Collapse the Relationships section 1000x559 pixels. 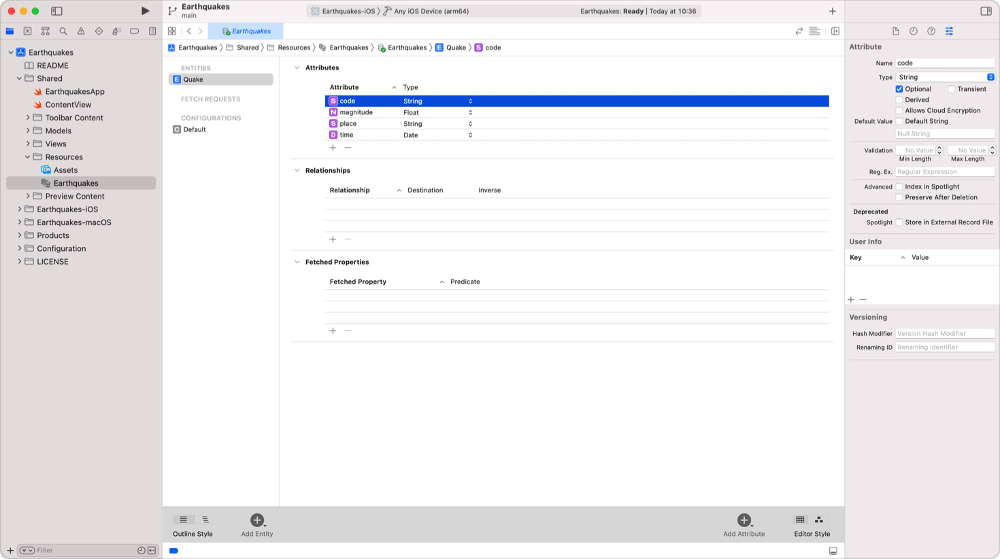(x=297, y=171)
